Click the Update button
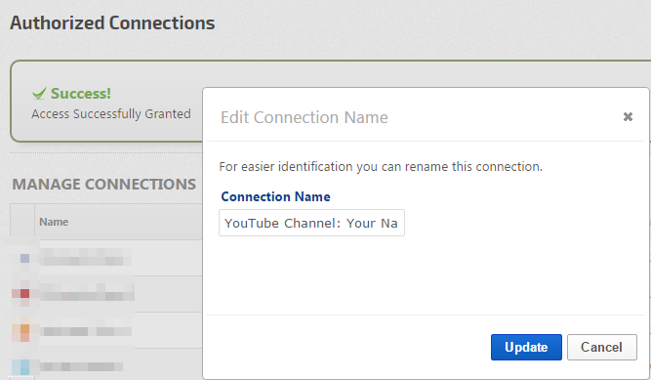Viewport: 651px width, 380px height. (x=526, y=347)
